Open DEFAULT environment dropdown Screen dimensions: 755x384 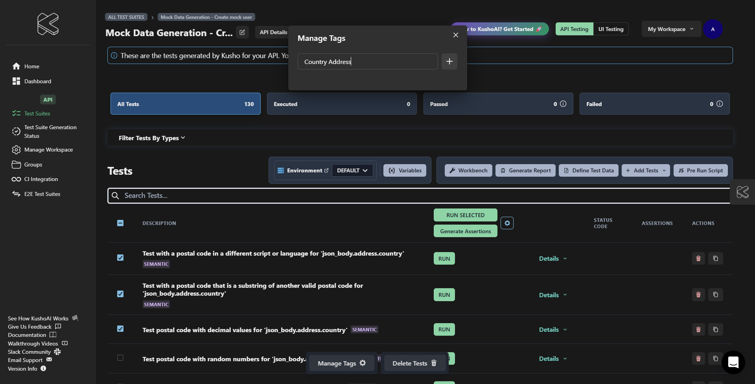pos(352,170)
